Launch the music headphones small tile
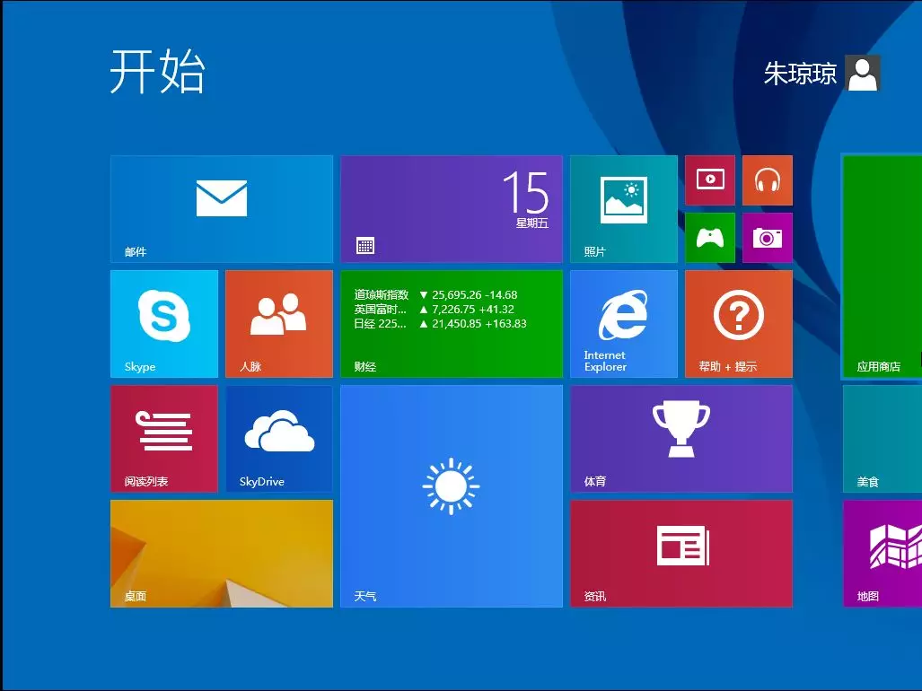This screenshot has width=922, height=691. (x=768, y=179)
